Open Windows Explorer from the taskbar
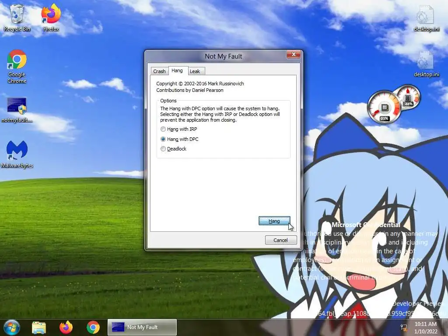 point(39,327)
